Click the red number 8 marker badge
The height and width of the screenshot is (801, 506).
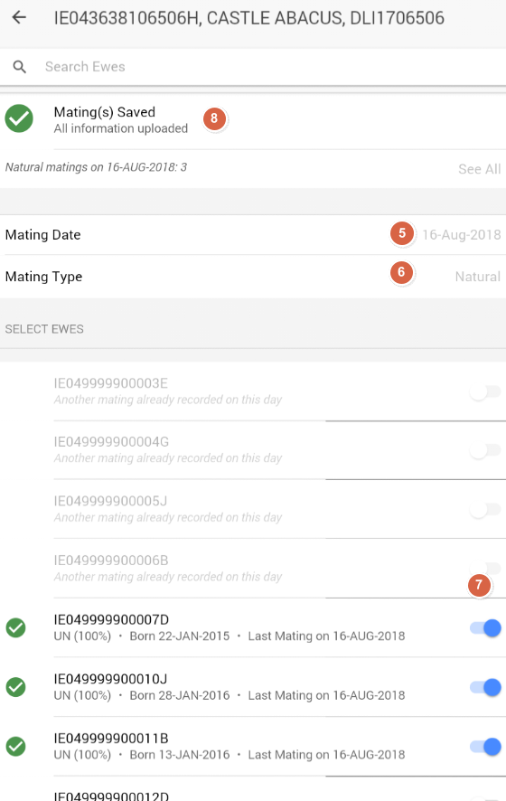(x=214, y=118)
